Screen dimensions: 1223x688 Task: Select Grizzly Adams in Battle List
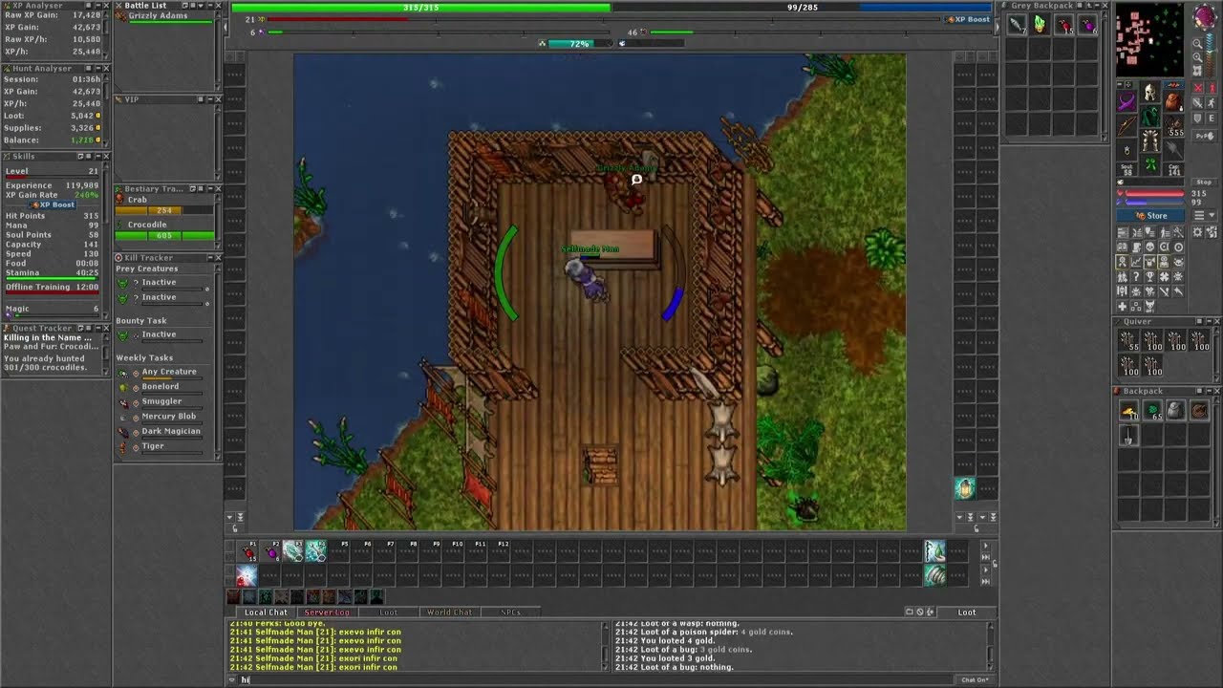158,16
